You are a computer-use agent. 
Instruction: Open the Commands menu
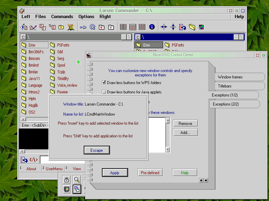tap(62, 16)
